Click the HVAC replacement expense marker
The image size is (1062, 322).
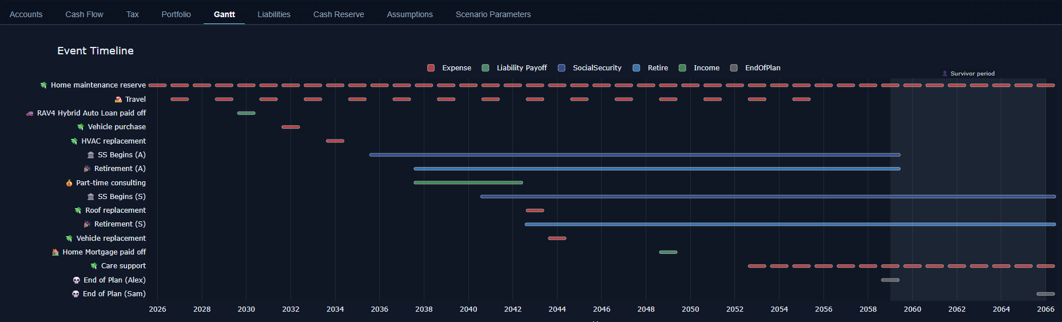(335, 141)
